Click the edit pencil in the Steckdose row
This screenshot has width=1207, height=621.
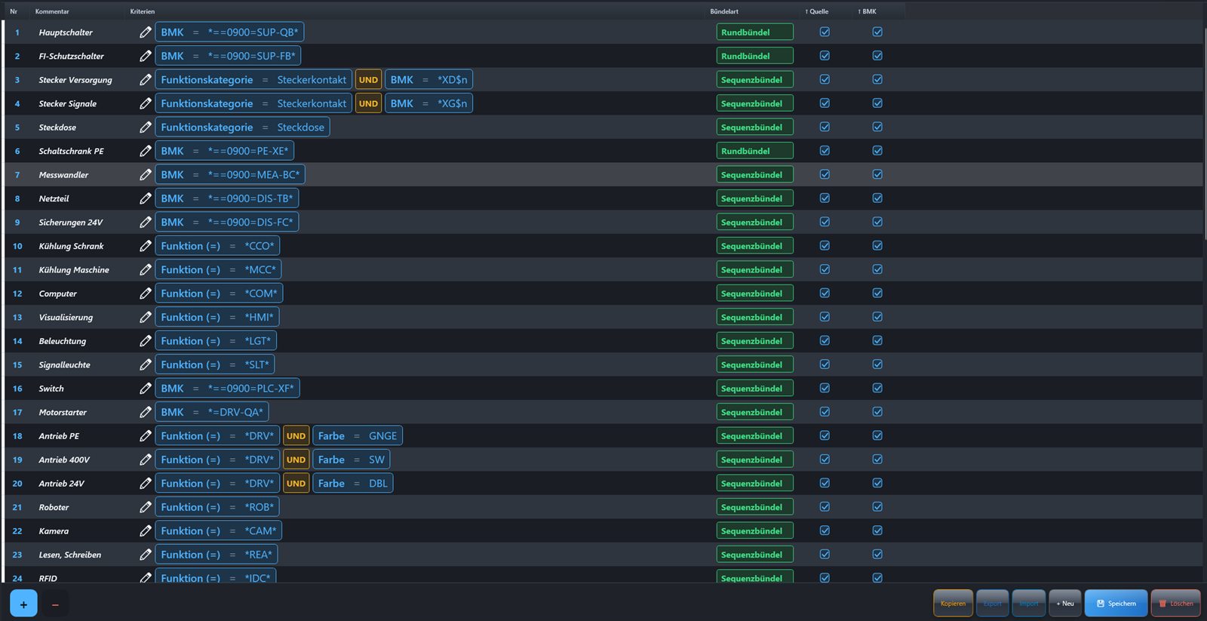[x=146, y=128]
